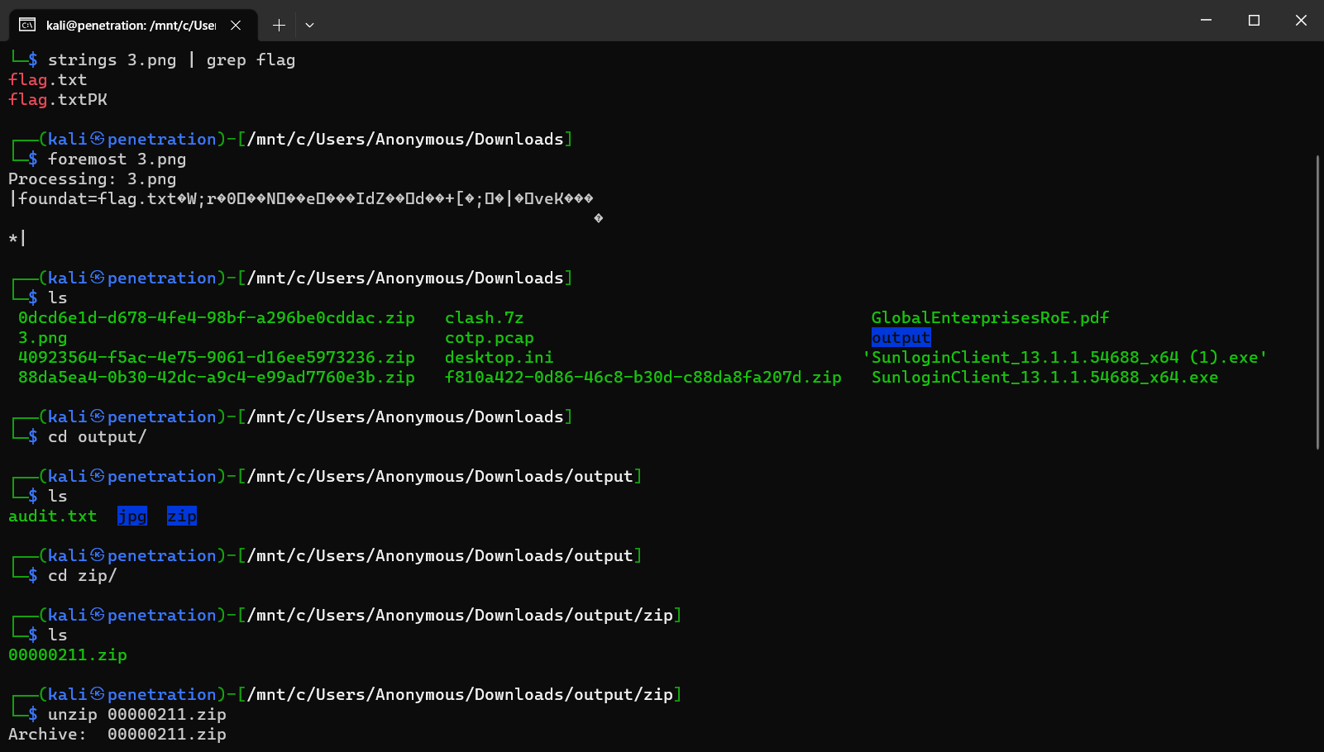
Task: Click SunloginClient_13.1.1.54688_x64.exe without quotes
Action: click(1045, 377)
